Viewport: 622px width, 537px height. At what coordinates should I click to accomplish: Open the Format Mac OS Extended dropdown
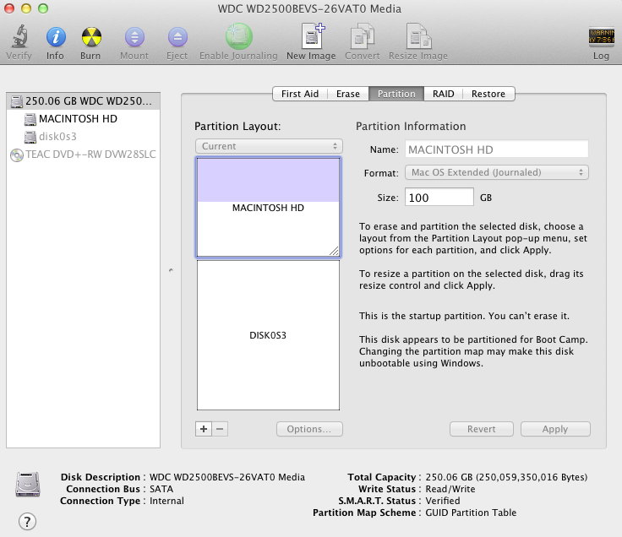tap(497, 172)
